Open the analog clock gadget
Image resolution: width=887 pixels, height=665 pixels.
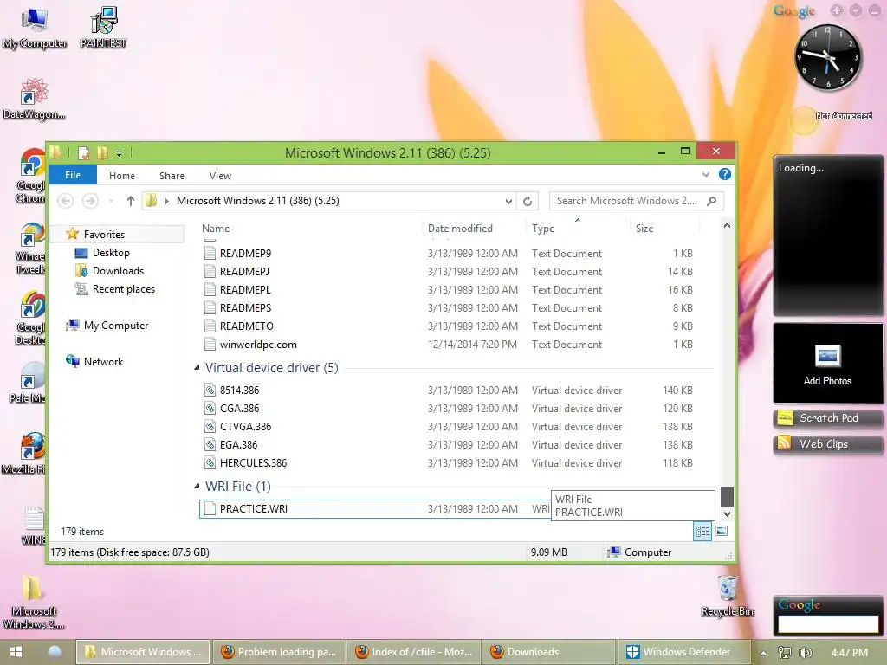point(828,57)
